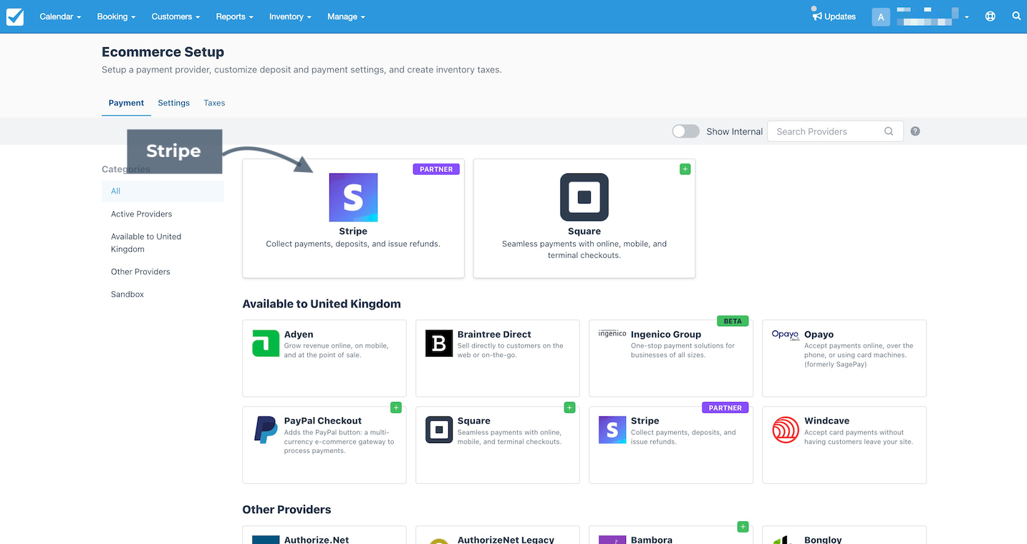Click the Checkfront checkmark logo
This screenshot has height=544, width=1027.
pyautogui.click(x=15, y=16)
